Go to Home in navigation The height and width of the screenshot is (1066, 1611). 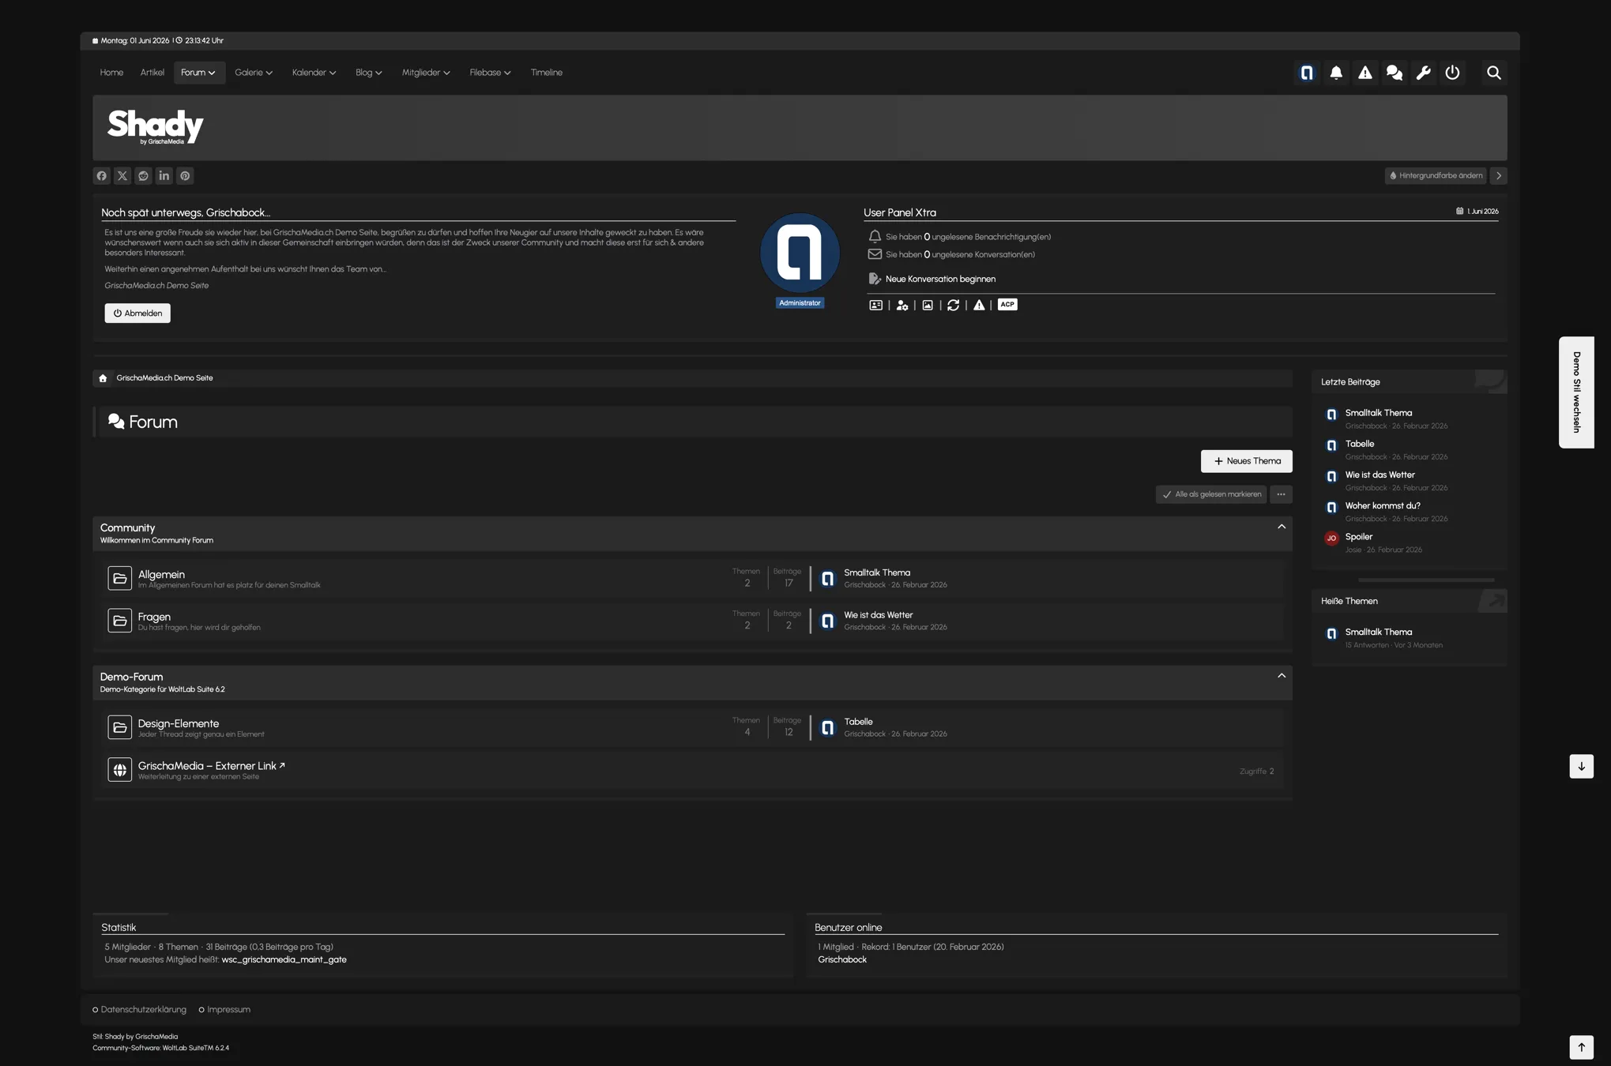tap(111, 73)
